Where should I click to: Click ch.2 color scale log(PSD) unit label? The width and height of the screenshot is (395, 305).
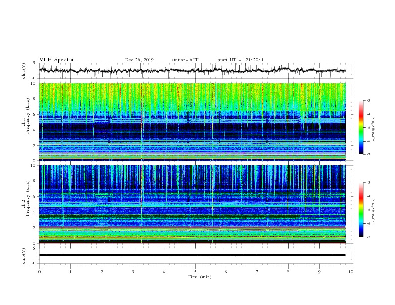click(374, 212)
